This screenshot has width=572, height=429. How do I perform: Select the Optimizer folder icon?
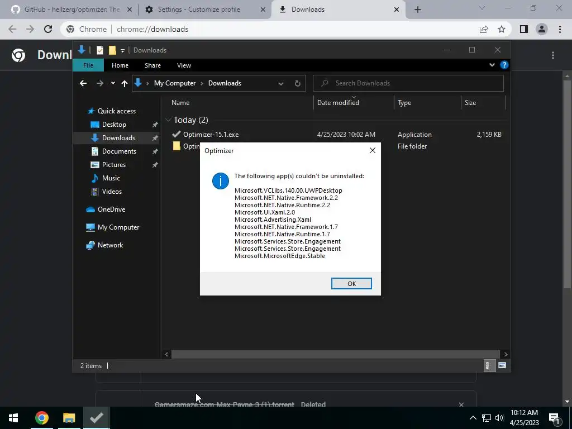click(x=177, y=146)
